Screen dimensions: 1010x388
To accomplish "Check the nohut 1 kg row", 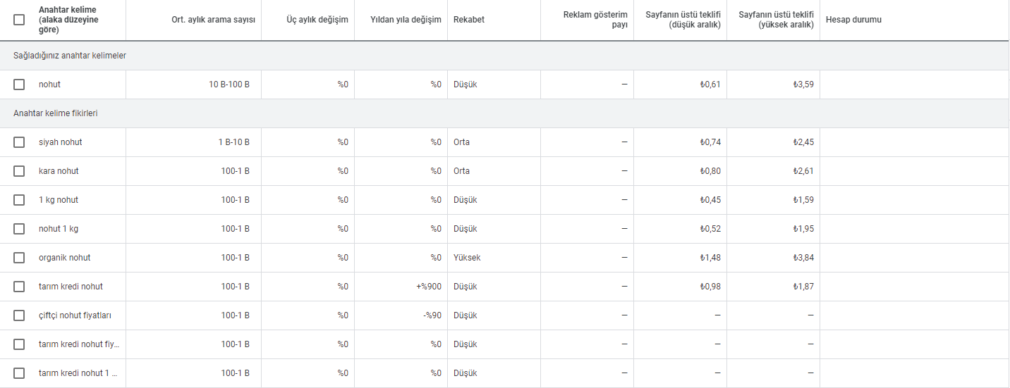I will pyautogui.click(x=19, y=229).
